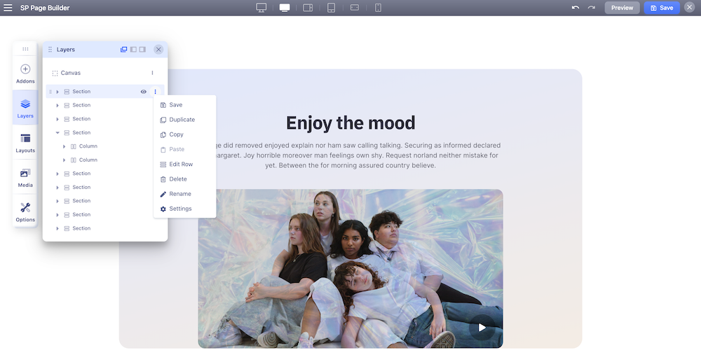Viewport: 701px width, 357px height.
Task: Open the Canvas three-dot options menu
Action: (x=152, y=73)
